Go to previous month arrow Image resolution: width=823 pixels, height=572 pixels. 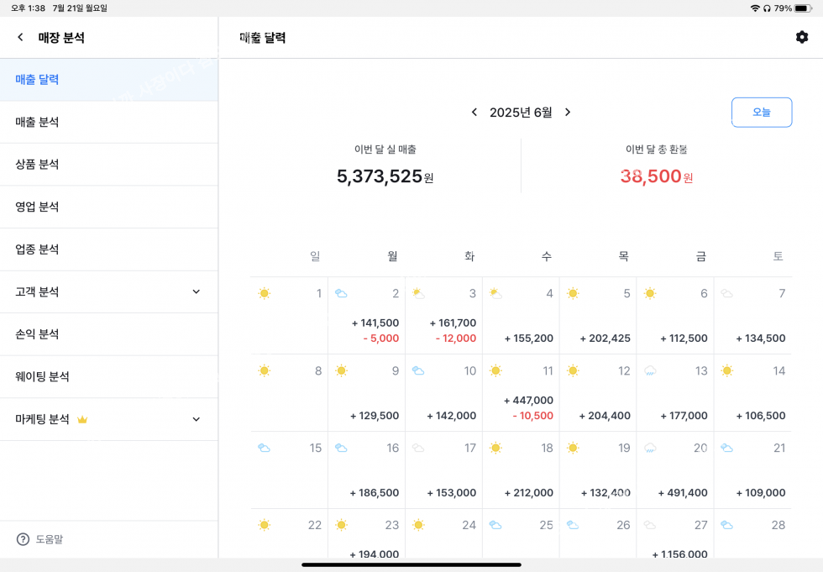474,113
